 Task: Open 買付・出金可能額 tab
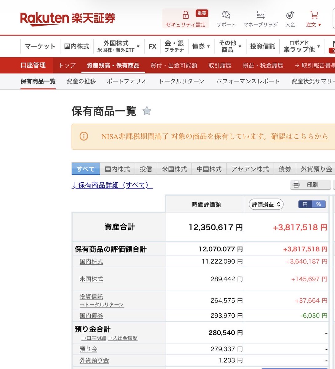[x=174, y=65]
